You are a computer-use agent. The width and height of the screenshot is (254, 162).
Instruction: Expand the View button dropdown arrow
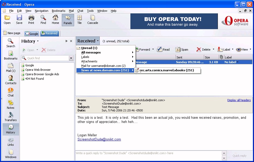pos(250,49)
